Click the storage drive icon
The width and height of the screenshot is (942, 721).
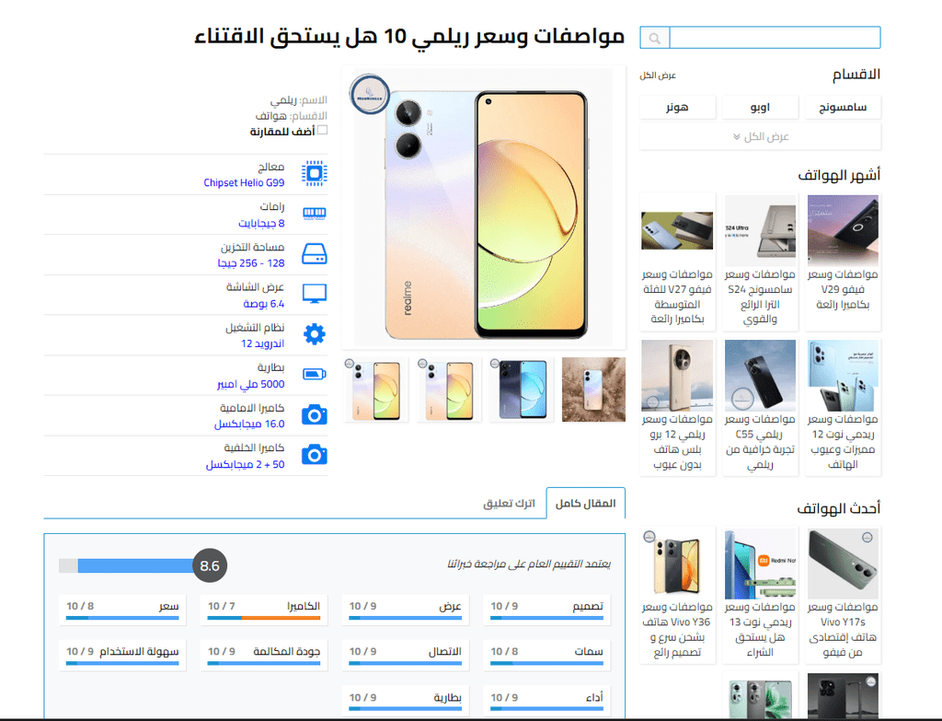[x=315, y=254]
